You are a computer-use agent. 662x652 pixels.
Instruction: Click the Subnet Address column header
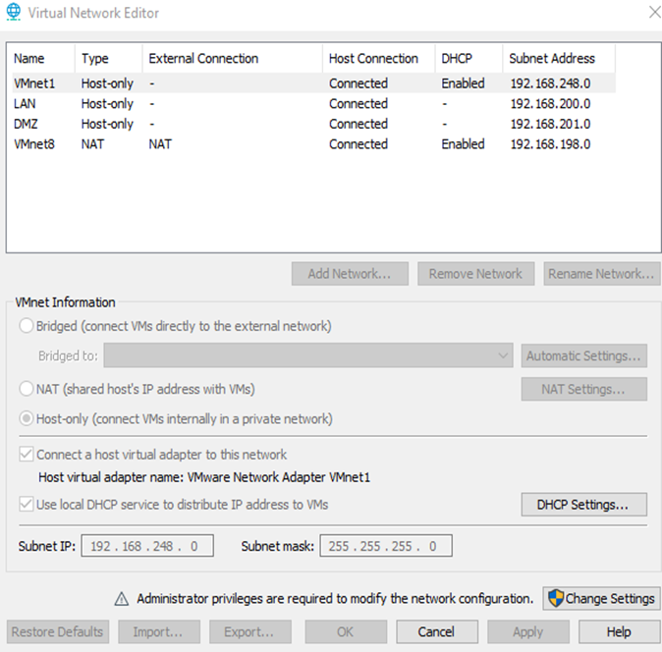click(559, 58)
